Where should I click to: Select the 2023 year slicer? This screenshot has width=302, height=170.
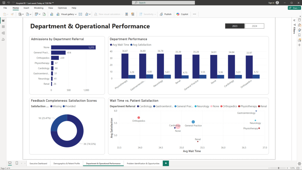click(235, 26)
